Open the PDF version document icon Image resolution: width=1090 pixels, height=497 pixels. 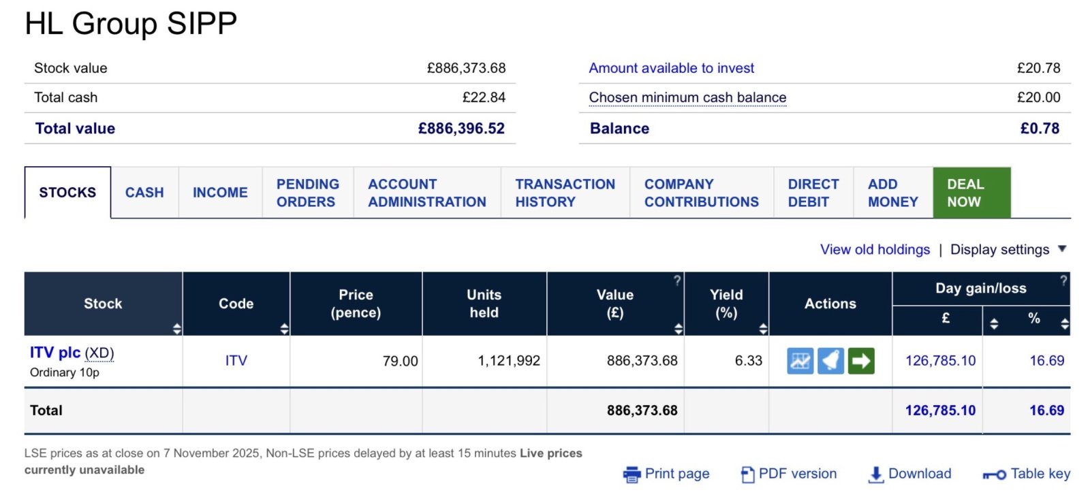(x=747, y=475)
